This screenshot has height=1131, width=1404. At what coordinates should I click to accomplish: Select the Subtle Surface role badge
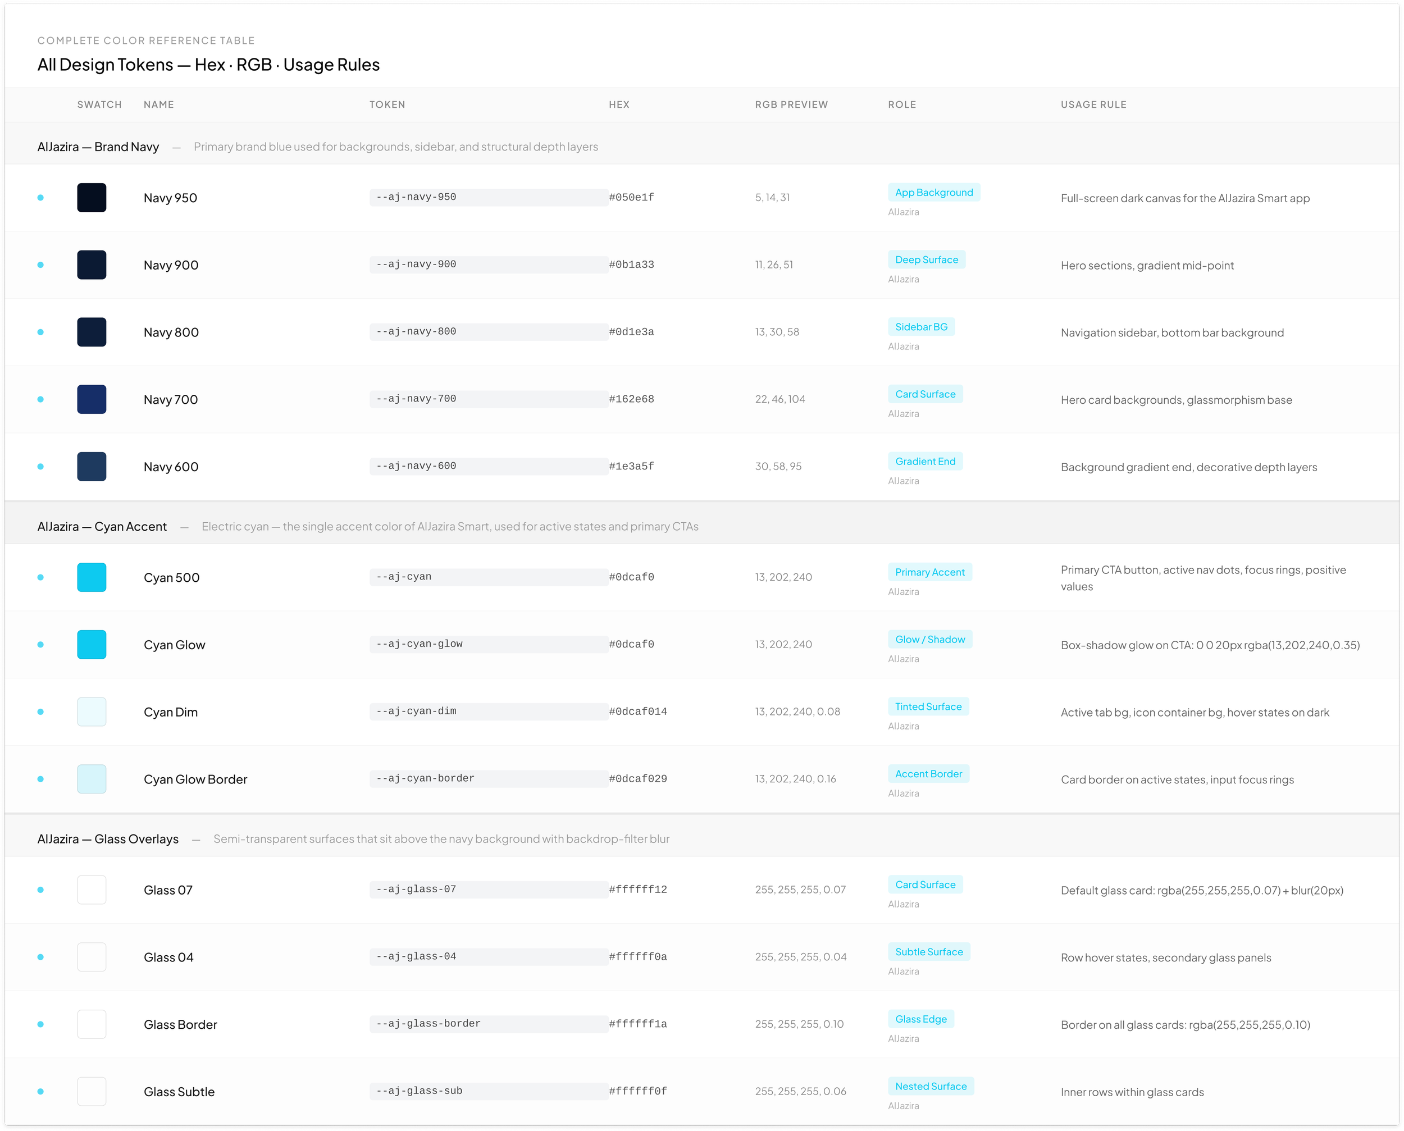tap(929, 951)
